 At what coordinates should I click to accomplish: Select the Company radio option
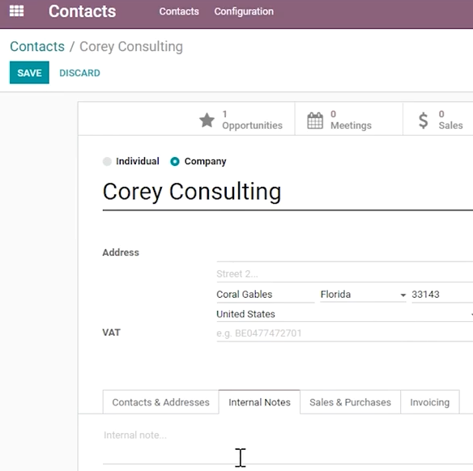point(175,162)
